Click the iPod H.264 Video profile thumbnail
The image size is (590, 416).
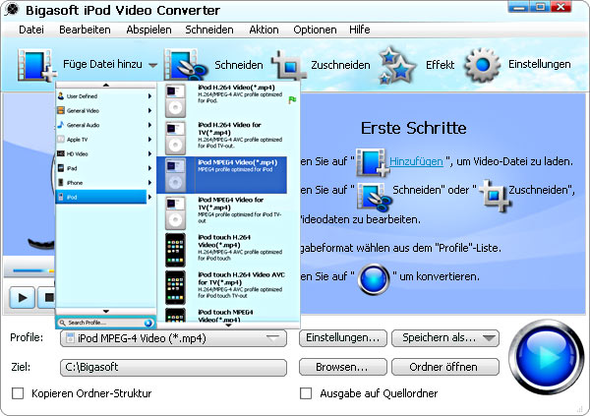[175, 101]
